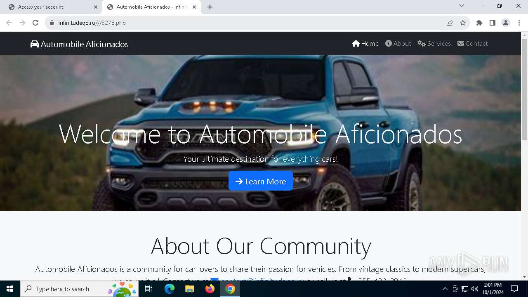528x297 pixels.
Task: Close the Automobile Aficionados tab
Action: point(194,7)
